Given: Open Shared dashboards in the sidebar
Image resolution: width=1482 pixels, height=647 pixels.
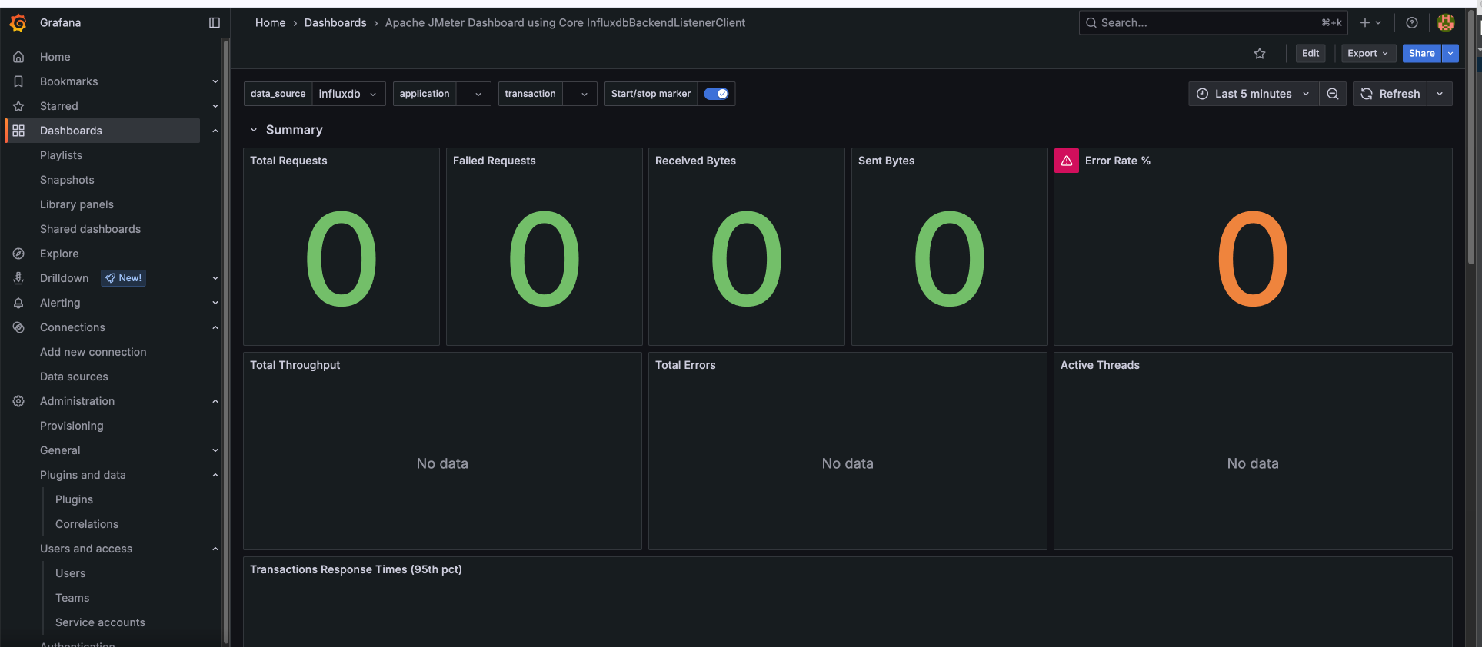Looking at the screenshot, I should coord(90,229).
